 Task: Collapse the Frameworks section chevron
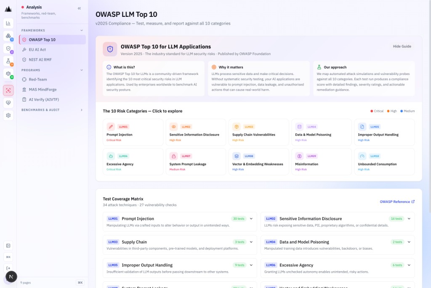(x=82, y=30)
